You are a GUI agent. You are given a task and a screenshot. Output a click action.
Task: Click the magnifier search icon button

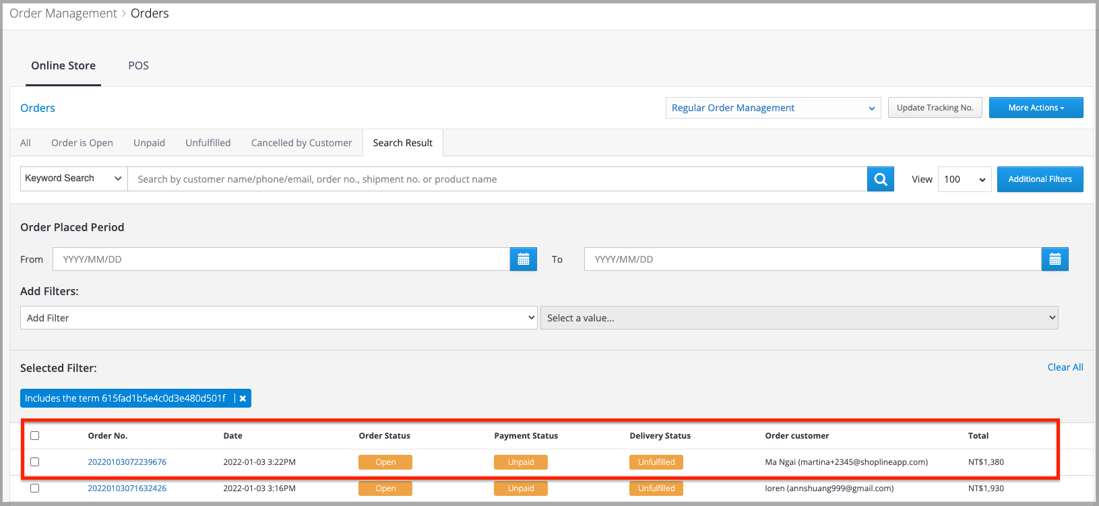(880, 179)
